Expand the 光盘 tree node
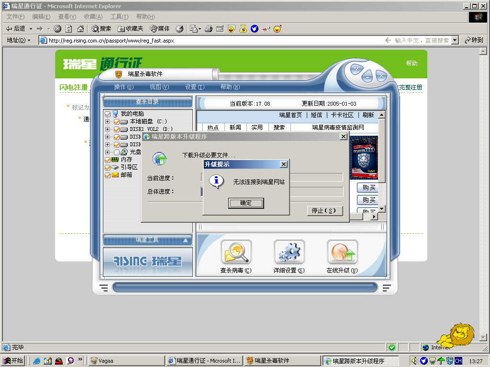 pos(107,152)
